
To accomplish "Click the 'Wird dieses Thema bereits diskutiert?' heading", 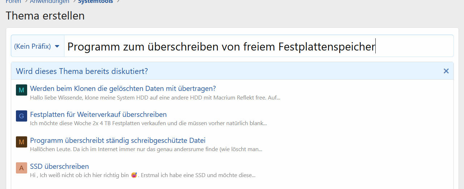I will pos(82,71).
